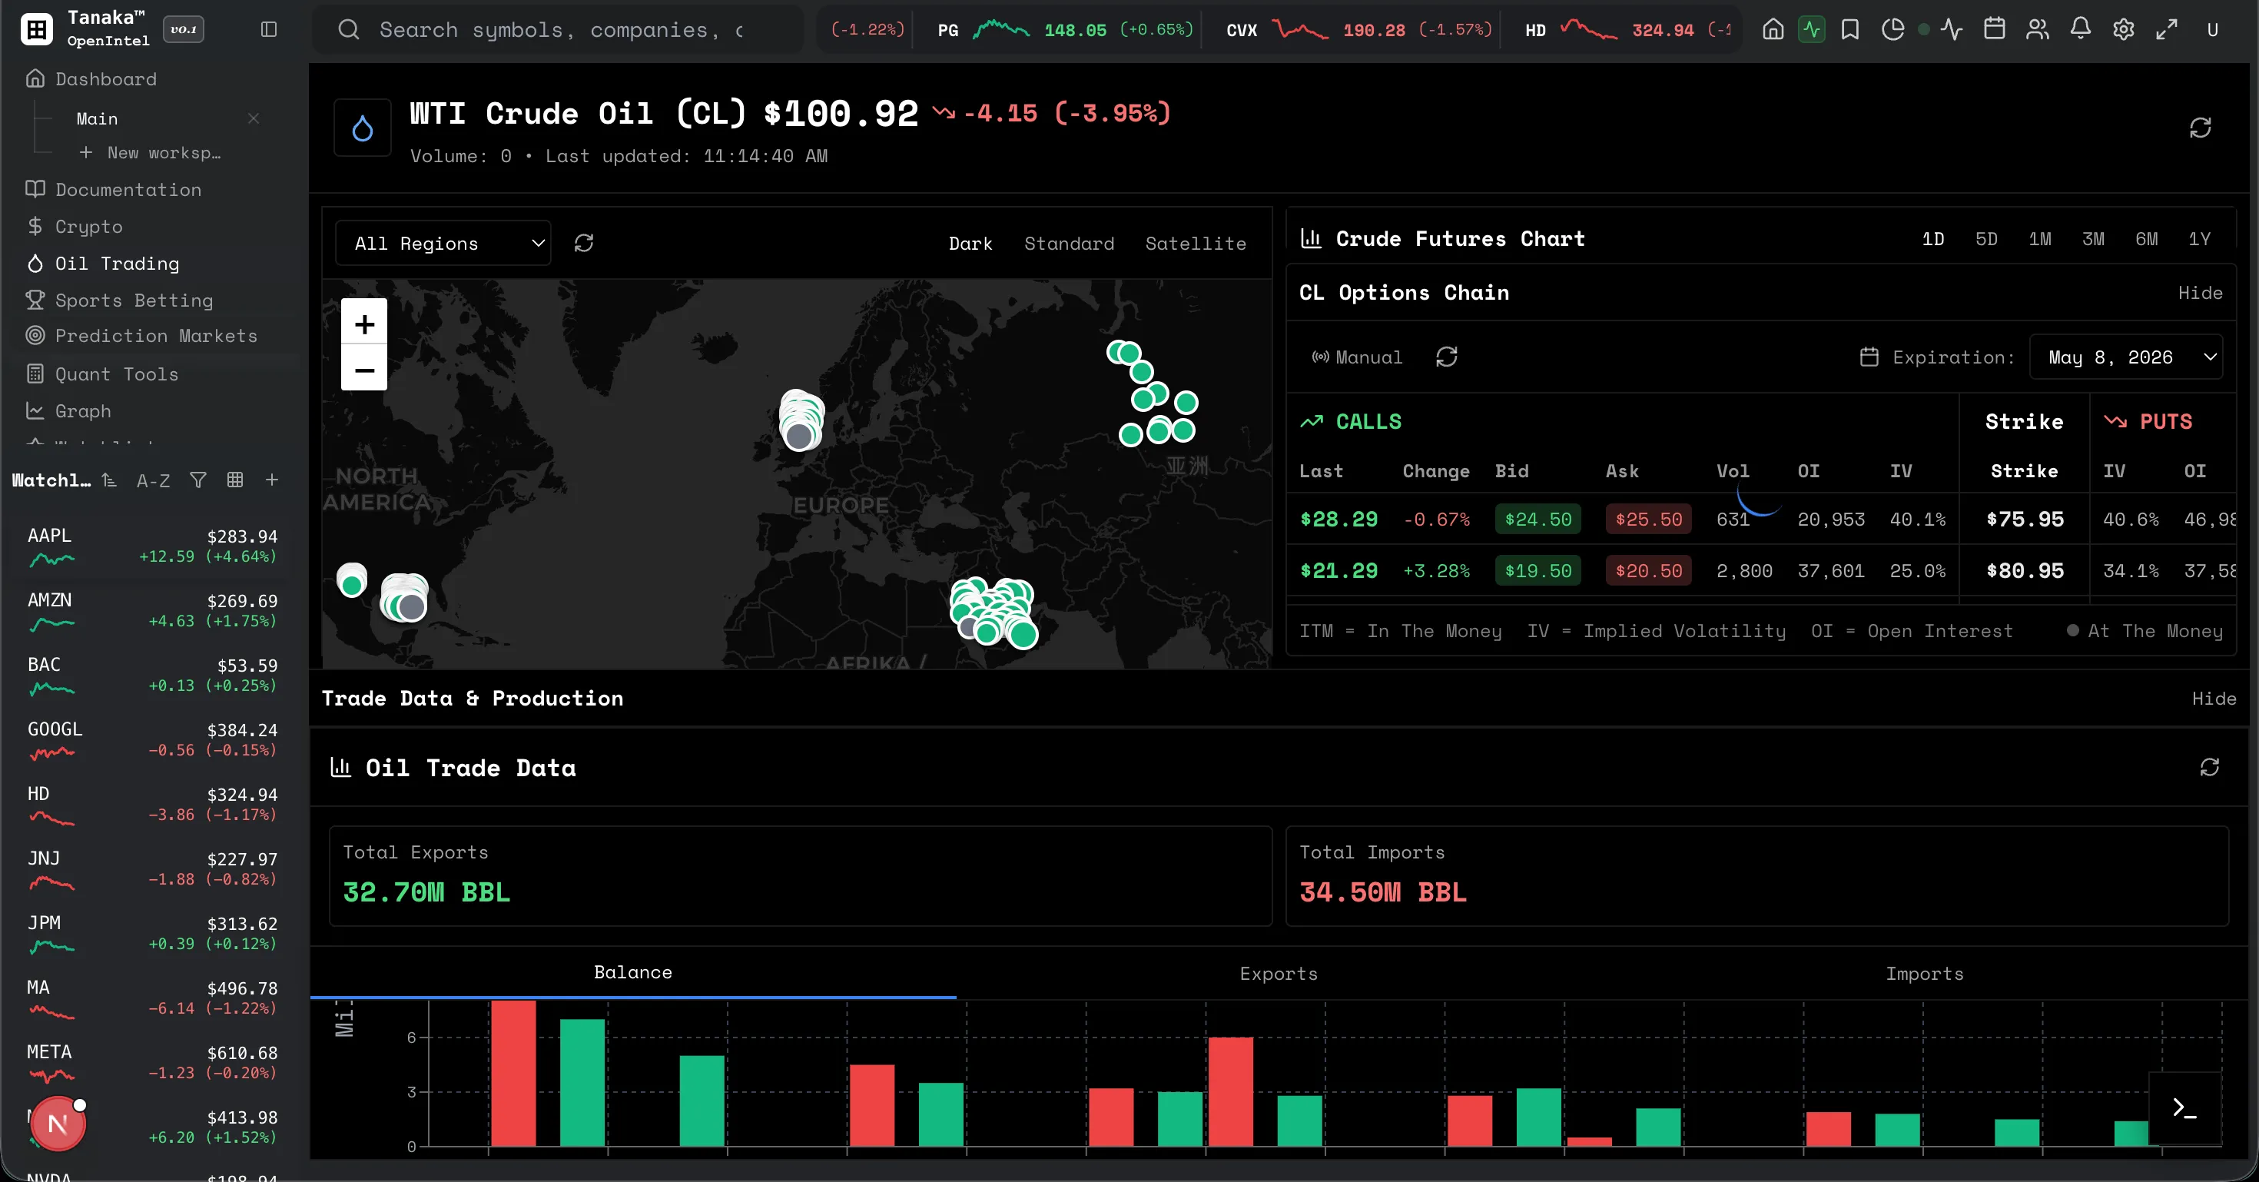Open Crypto section
The image size is (2259, 1182).
click(75, 226)
